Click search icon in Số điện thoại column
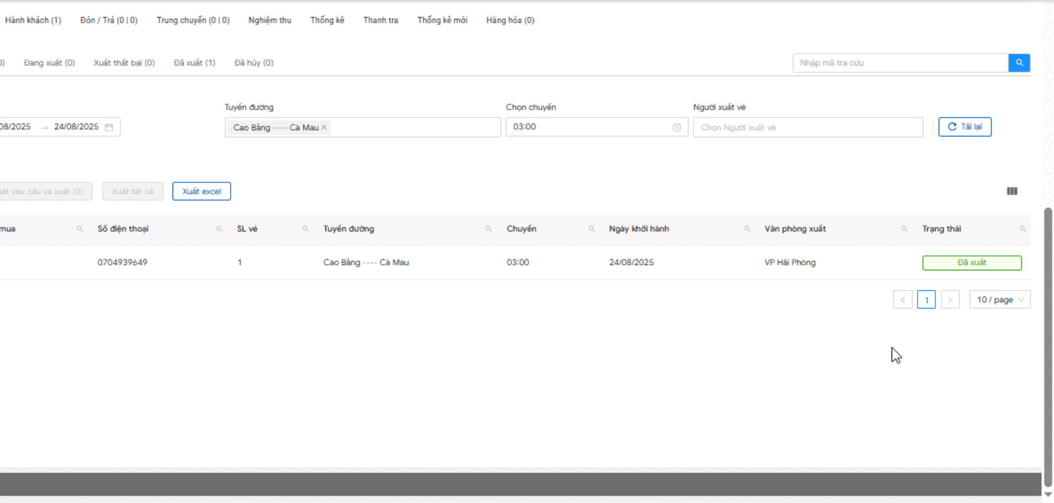The image size is (1054, 503). [x=219, y=229]
